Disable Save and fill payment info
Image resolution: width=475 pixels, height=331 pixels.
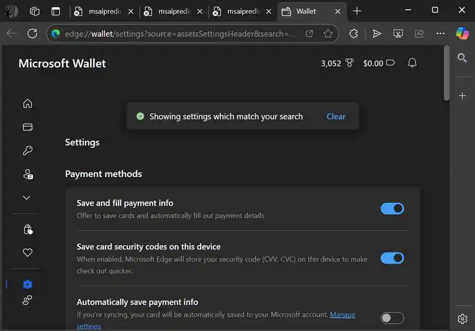coord(392,209)
